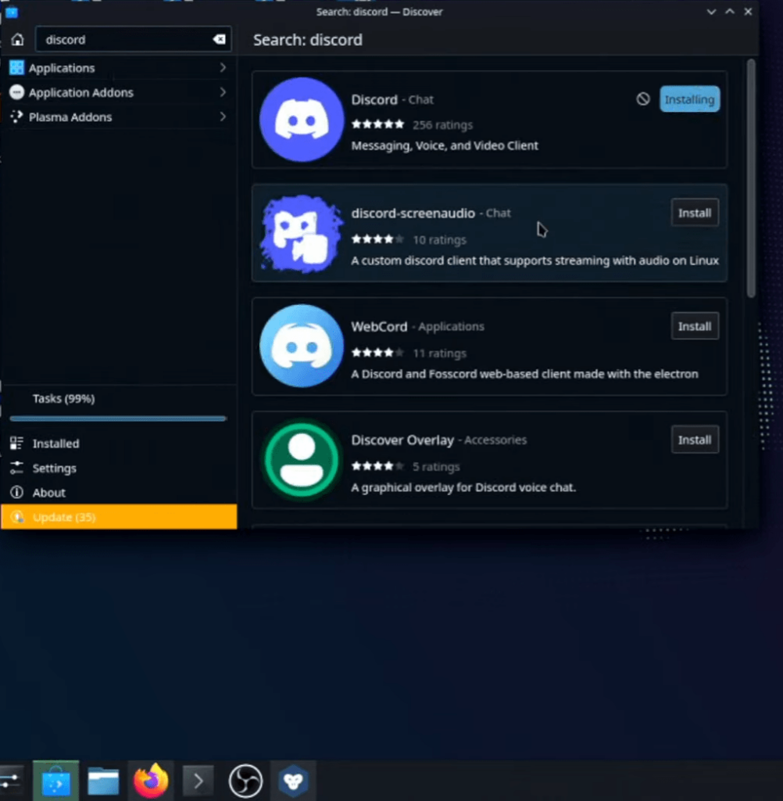Open the monkey-face app in the taskbar
783x801 pixels.
pos(293,781)
